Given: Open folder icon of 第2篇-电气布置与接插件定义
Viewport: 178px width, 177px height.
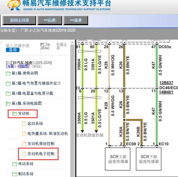Looking at the screenshot, I should click(x=8, y=83).
